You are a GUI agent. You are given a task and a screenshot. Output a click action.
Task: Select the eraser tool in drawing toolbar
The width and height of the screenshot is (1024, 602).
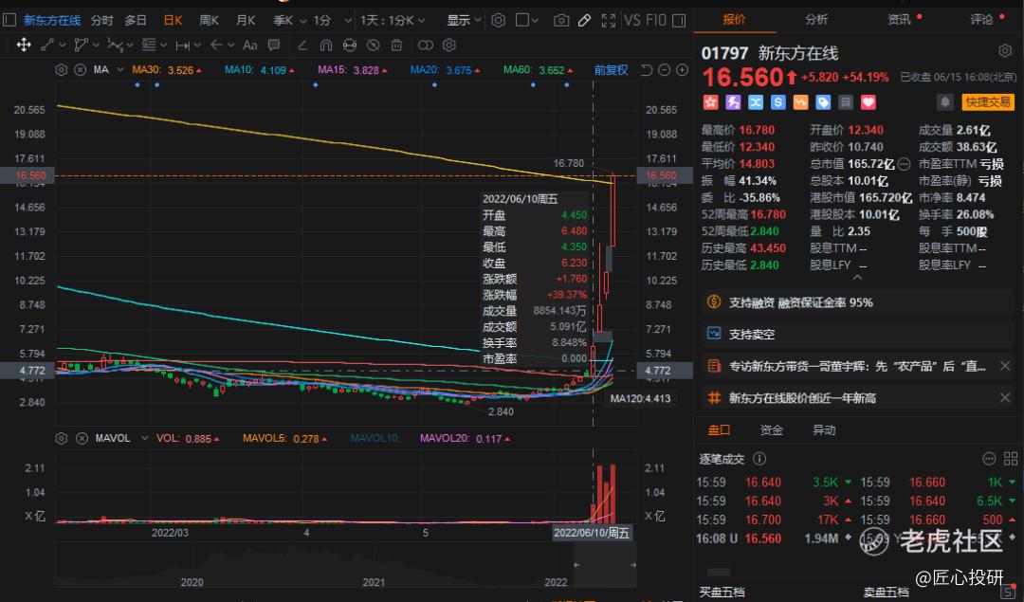coord(302,46)
